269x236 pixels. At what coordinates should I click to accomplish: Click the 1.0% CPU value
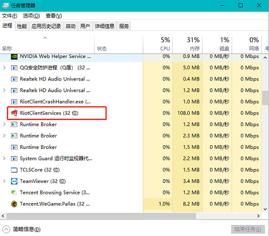(x=164, y=204)
